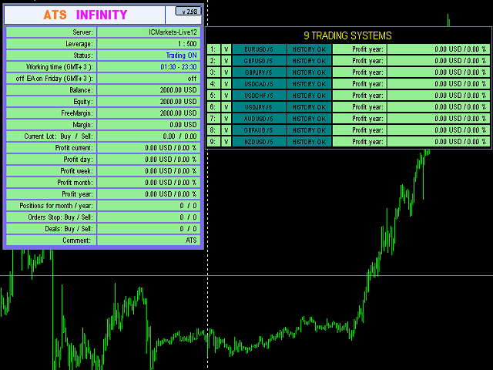The image size is (493, 370).
Task: Click HISTORY OK in the USDCHF row
Action: [309, 96]
